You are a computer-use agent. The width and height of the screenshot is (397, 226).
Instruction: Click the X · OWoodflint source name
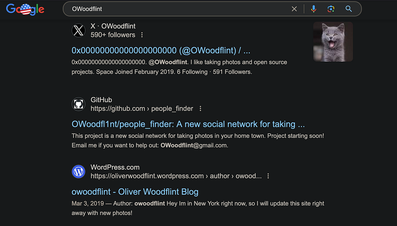113,26
